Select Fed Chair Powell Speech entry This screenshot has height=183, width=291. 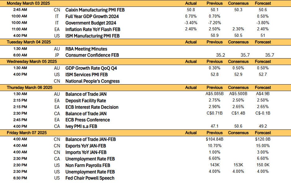[x=90, y=178]
